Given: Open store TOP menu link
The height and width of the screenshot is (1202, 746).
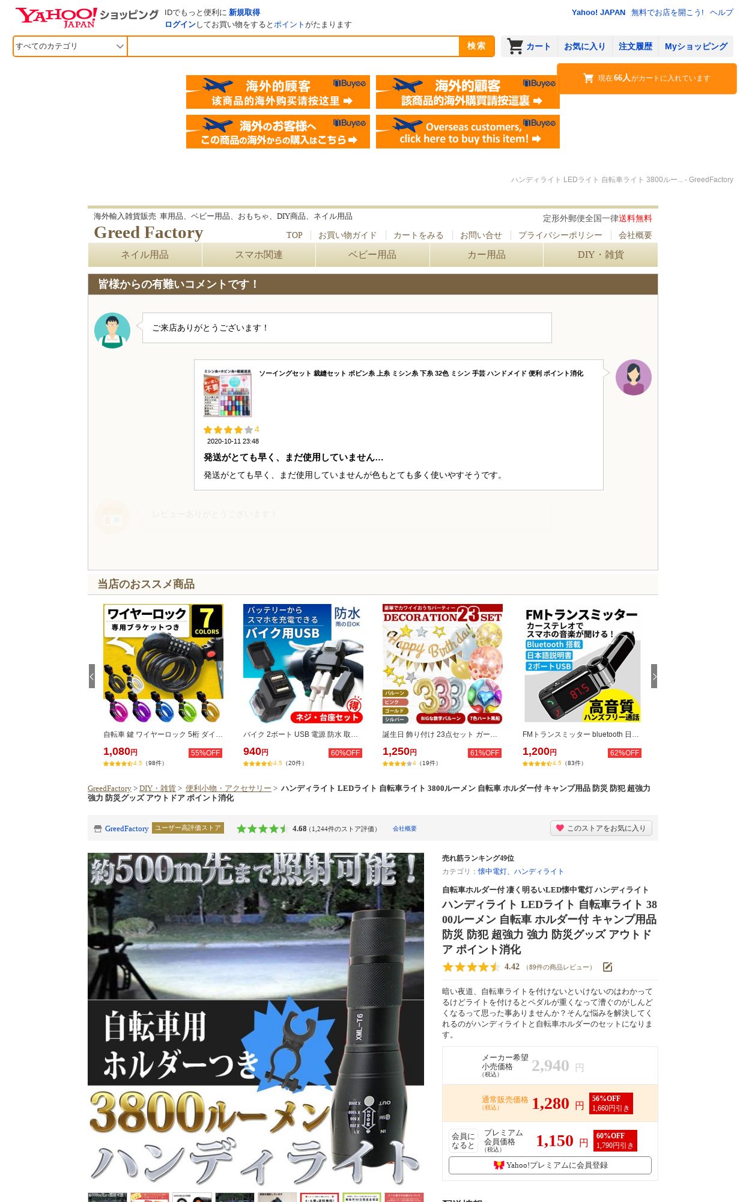Looking at the screenshot, I should (294, 236).
